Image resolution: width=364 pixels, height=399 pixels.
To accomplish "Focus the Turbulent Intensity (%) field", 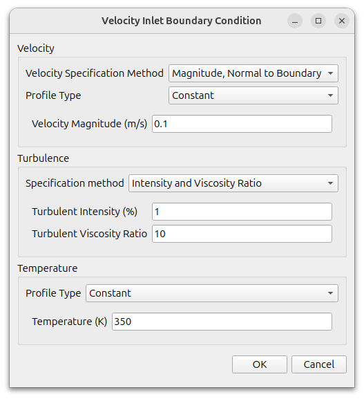I will [x=242, y=212].
